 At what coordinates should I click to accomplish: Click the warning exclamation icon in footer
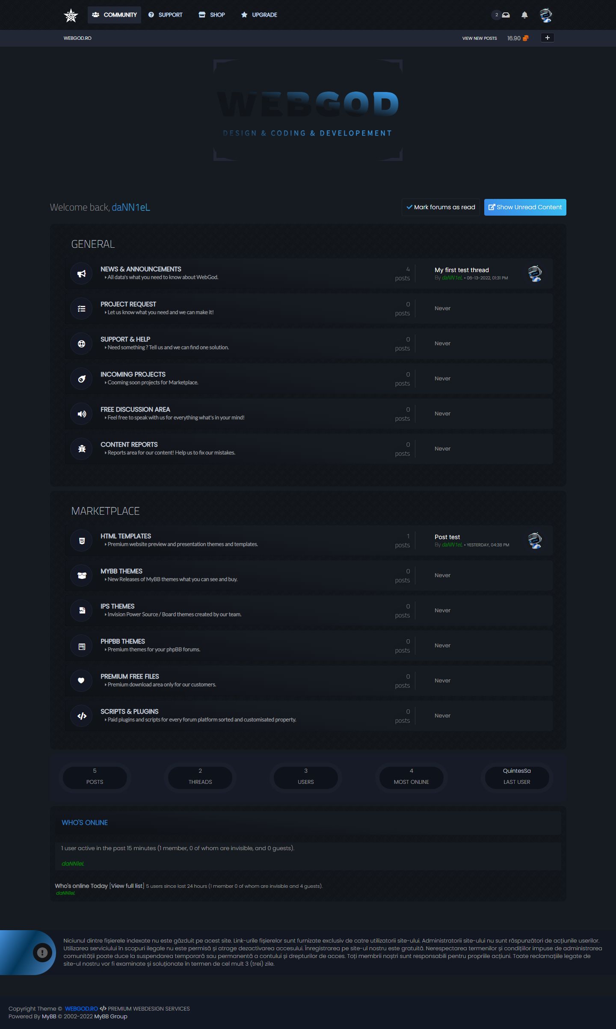coord(42,952)
